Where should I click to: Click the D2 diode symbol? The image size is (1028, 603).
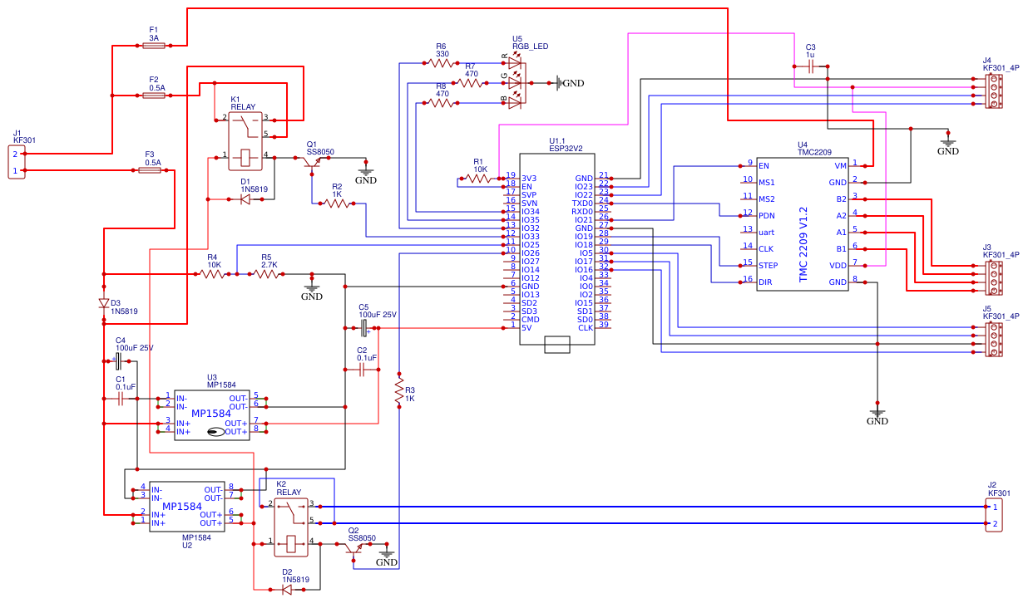coord(287,590)
